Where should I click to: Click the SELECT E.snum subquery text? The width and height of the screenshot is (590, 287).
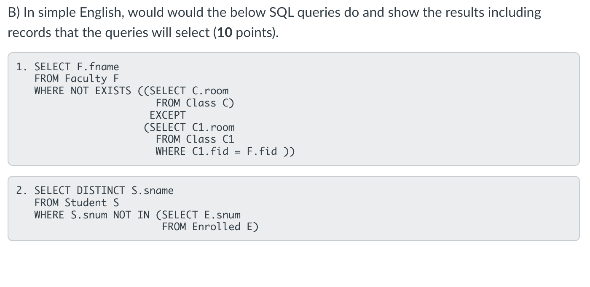coord(201,215)
